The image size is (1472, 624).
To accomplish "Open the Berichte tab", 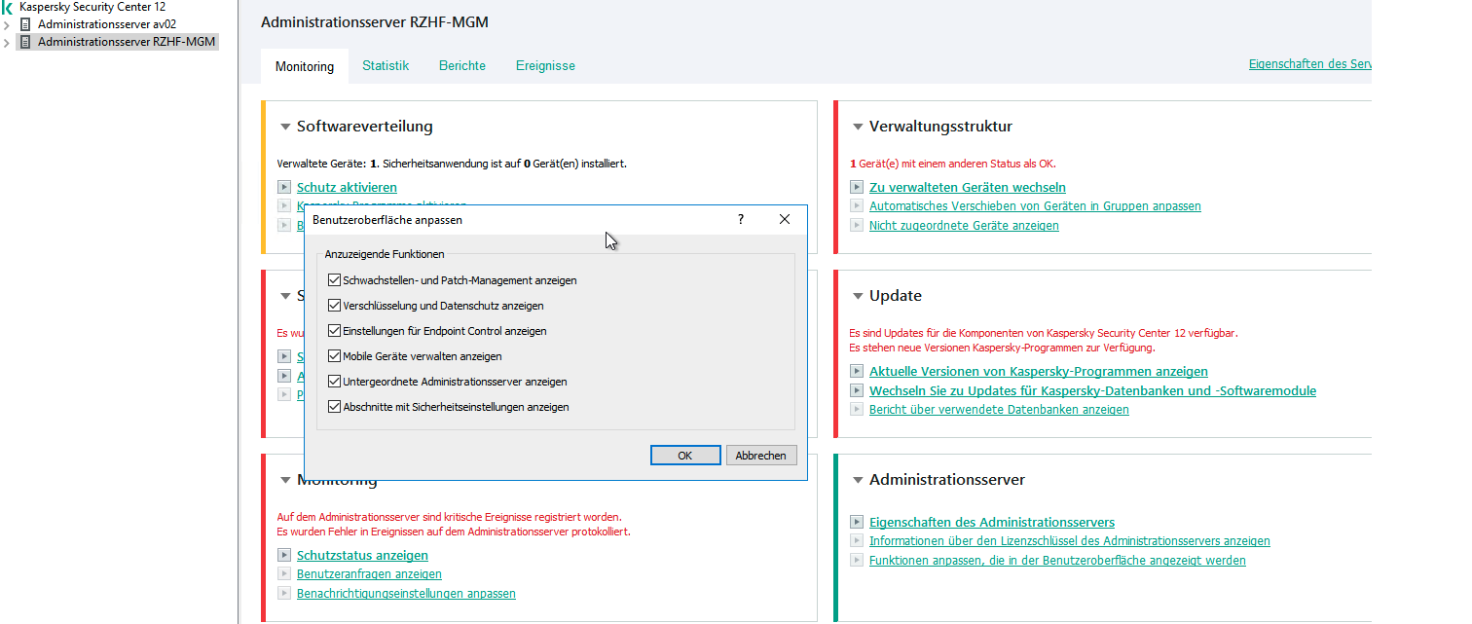I will point(462,65).
